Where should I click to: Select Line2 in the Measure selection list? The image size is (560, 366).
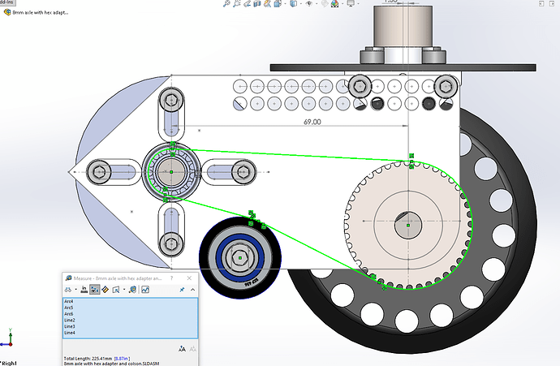point(70,321)
